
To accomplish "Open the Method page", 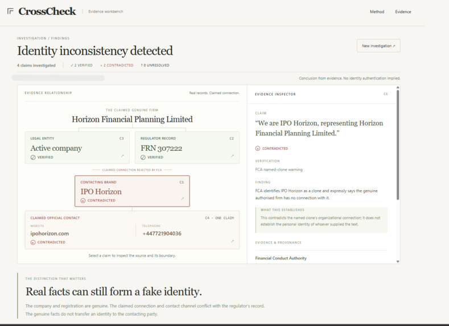I will [x=377, y=12].
